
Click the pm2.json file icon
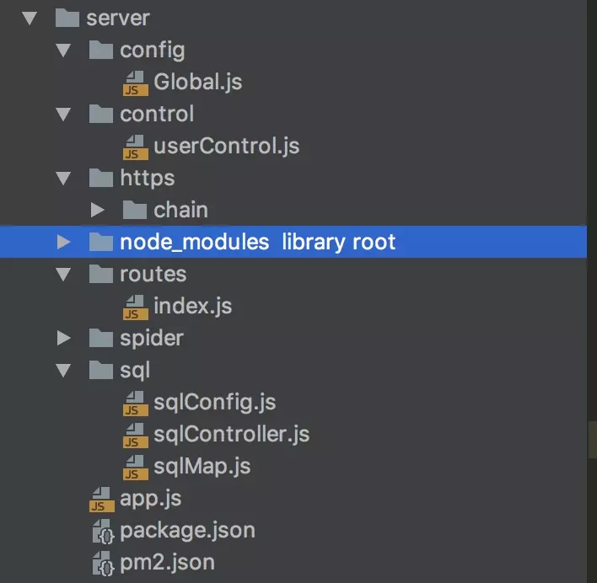click(x=103, y=564)
